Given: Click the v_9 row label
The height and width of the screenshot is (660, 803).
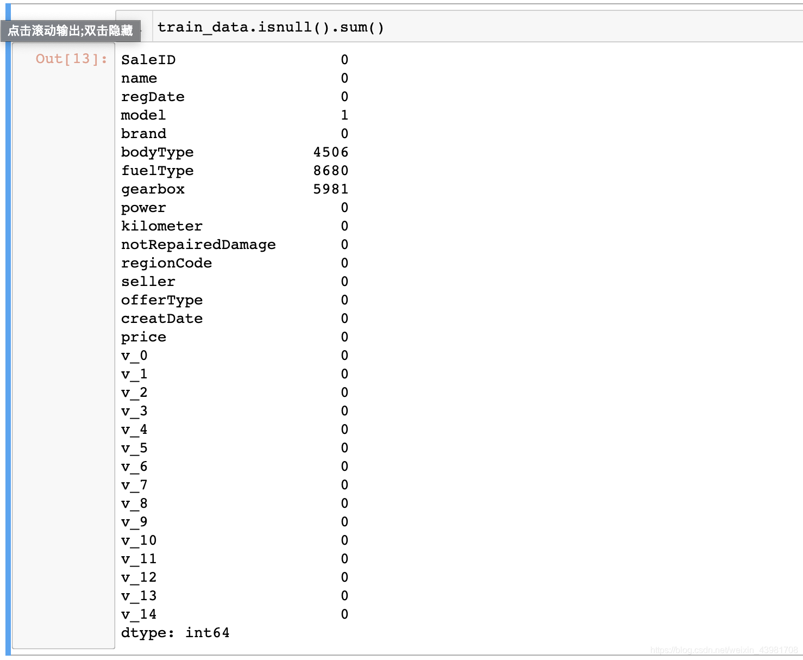Looking at the screenshot, I should [134, 522].
